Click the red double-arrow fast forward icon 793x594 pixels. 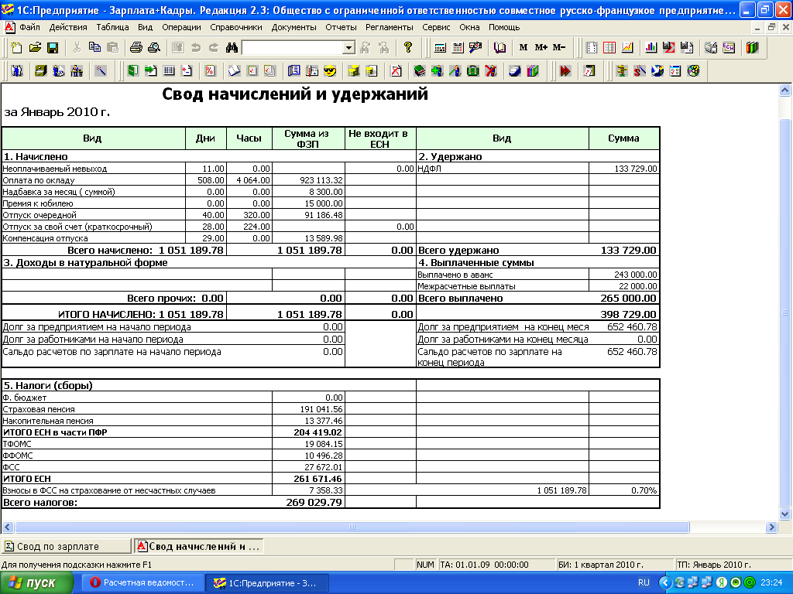[x=565, y=70]
